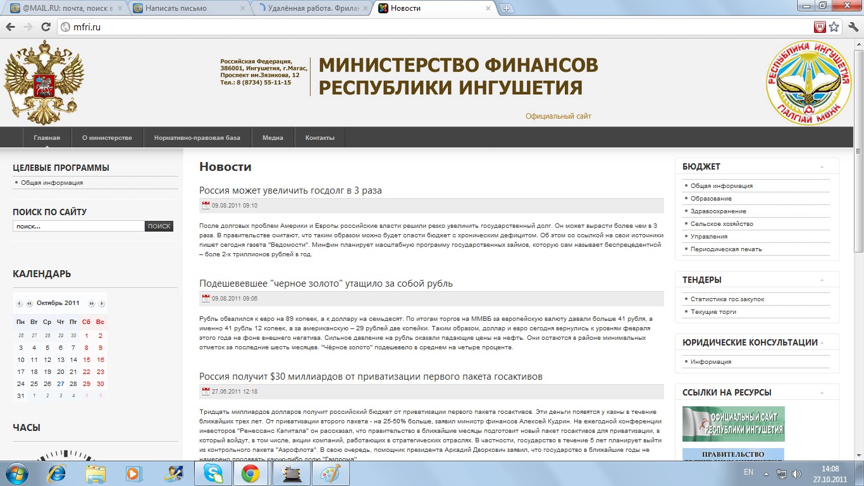The width and height of the screenshot is (864, 486).
Task: Click the Официальный сайт Республики Ингушетия banner
Action: 734,424
